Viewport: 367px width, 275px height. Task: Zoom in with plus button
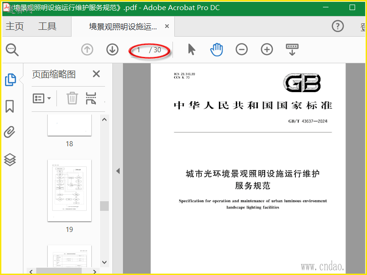click(267, 49)
